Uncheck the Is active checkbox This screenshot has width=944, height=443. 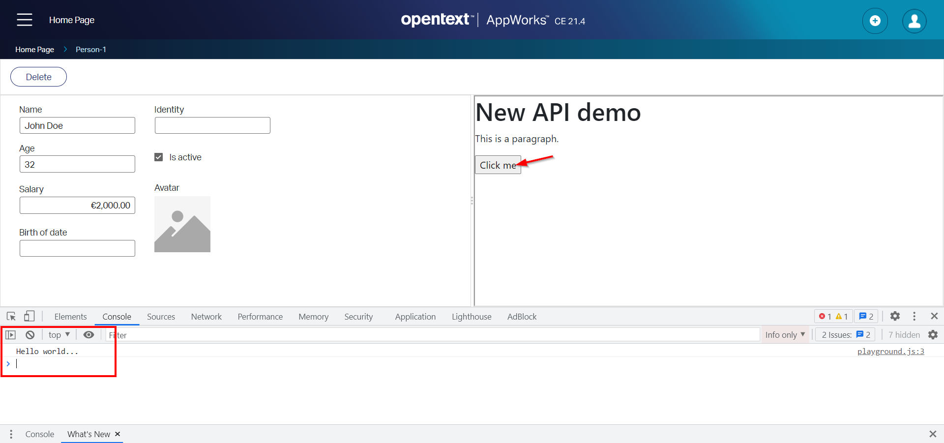pyautogui.click(x=159, y=157)
